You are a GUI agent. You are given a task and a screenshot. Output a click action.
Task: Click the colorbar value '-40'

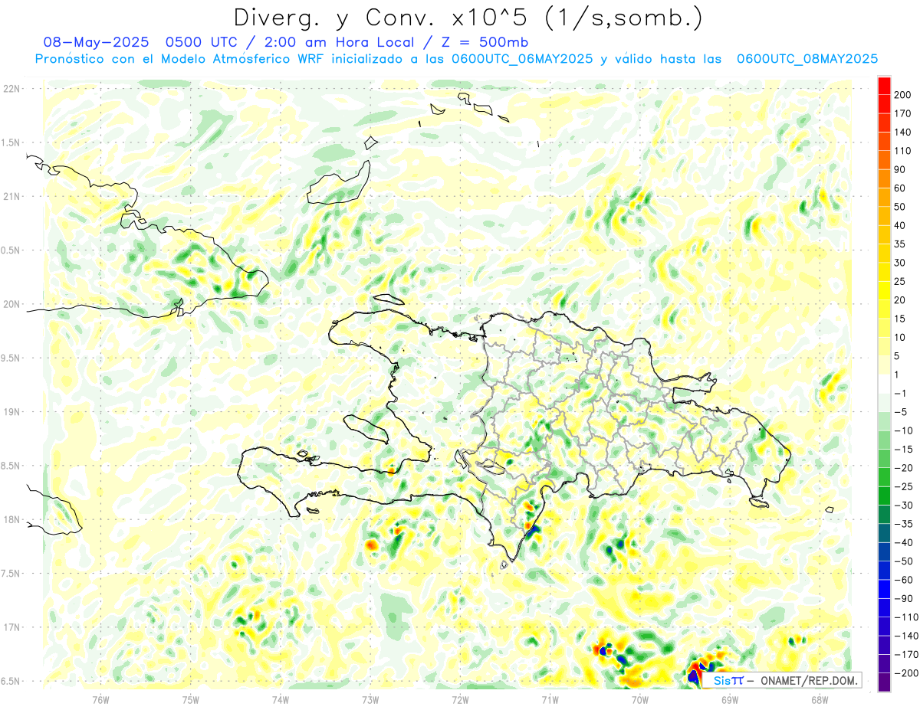pos(903,542)
